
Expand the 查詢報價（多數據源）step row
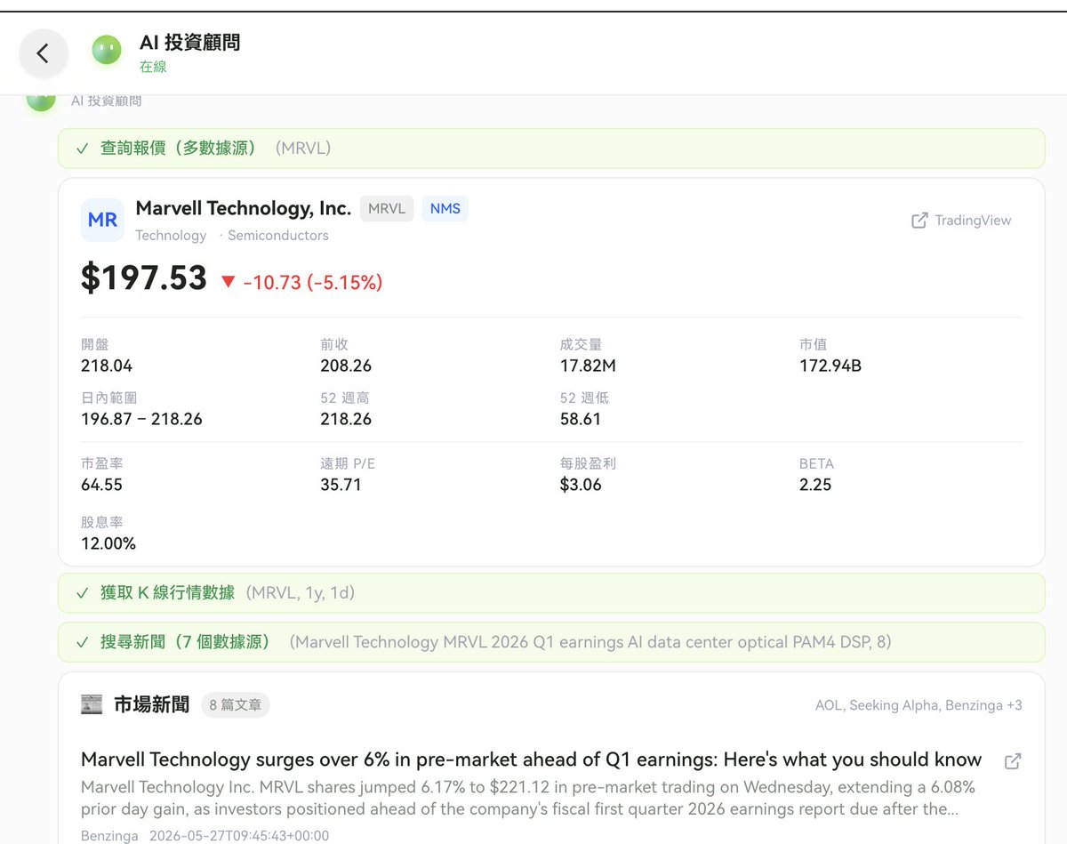tap(551, 149)
